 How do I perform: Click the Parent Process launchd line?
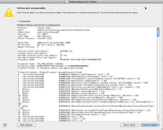point(35,39)
